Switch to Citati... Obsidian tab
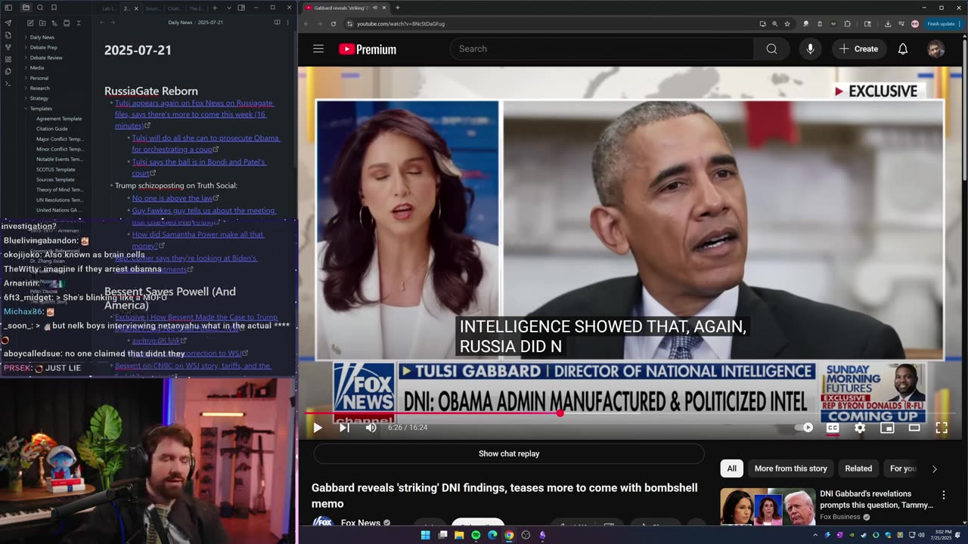The image size is (968, 544). [x=175, y=8]
